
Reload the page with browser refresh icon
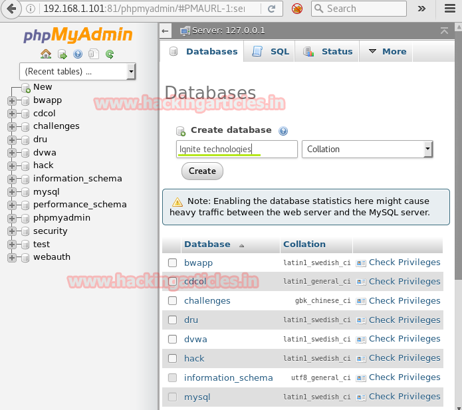pos(271,9)
